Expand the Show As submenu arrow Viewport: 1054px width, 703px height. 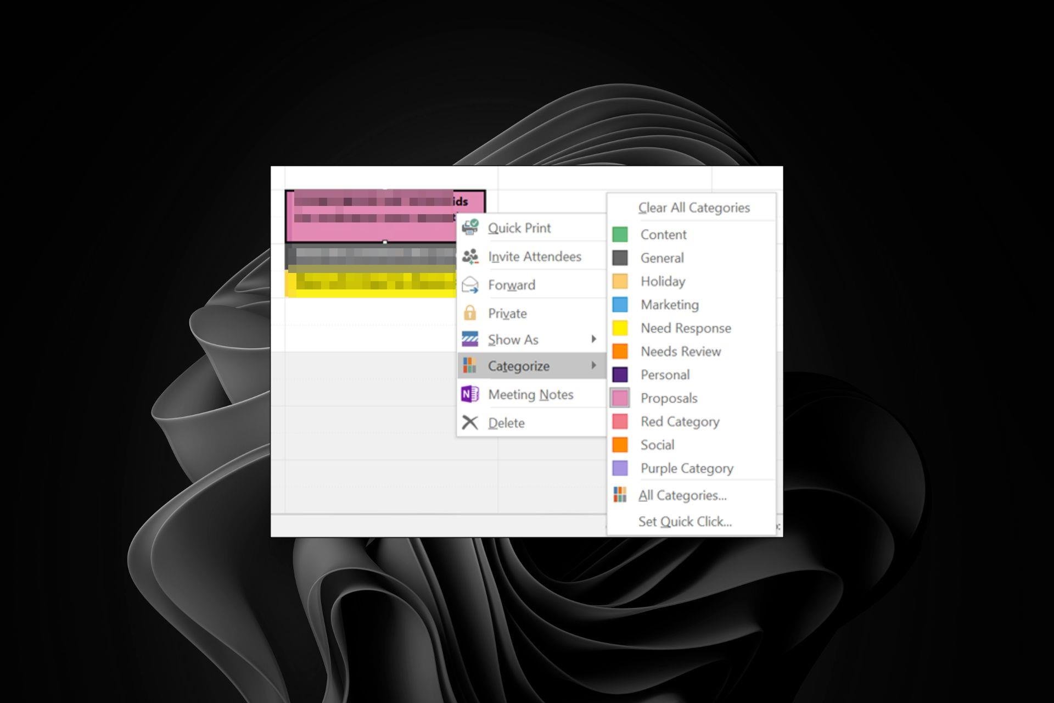(593, 339)
